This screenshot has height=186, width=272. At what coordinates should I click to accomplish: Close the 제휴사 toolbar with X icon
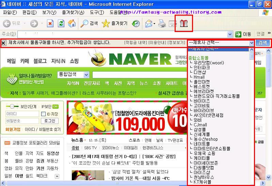tap(3, 43)
